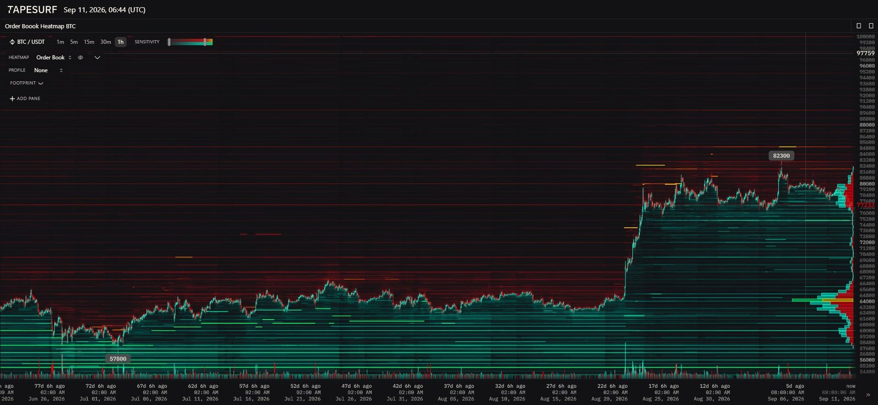
Task: Click the 97759 crosshair price on axis
Action: click(x=866, y=53)
